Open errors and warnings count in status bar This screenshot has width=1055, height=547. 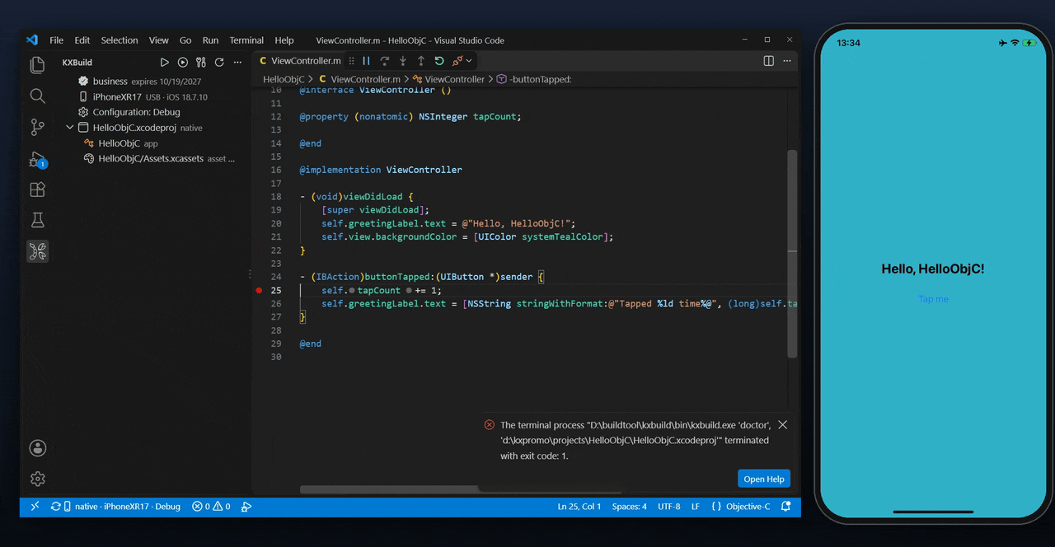(211, 507)
